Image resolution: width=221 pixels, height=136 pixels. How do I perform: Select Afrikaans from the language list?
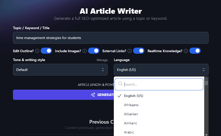click(131, 105)
